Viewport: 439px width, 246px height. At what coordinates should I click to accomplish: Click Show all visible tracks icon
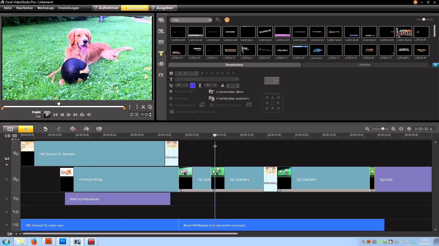coord(8,136)
